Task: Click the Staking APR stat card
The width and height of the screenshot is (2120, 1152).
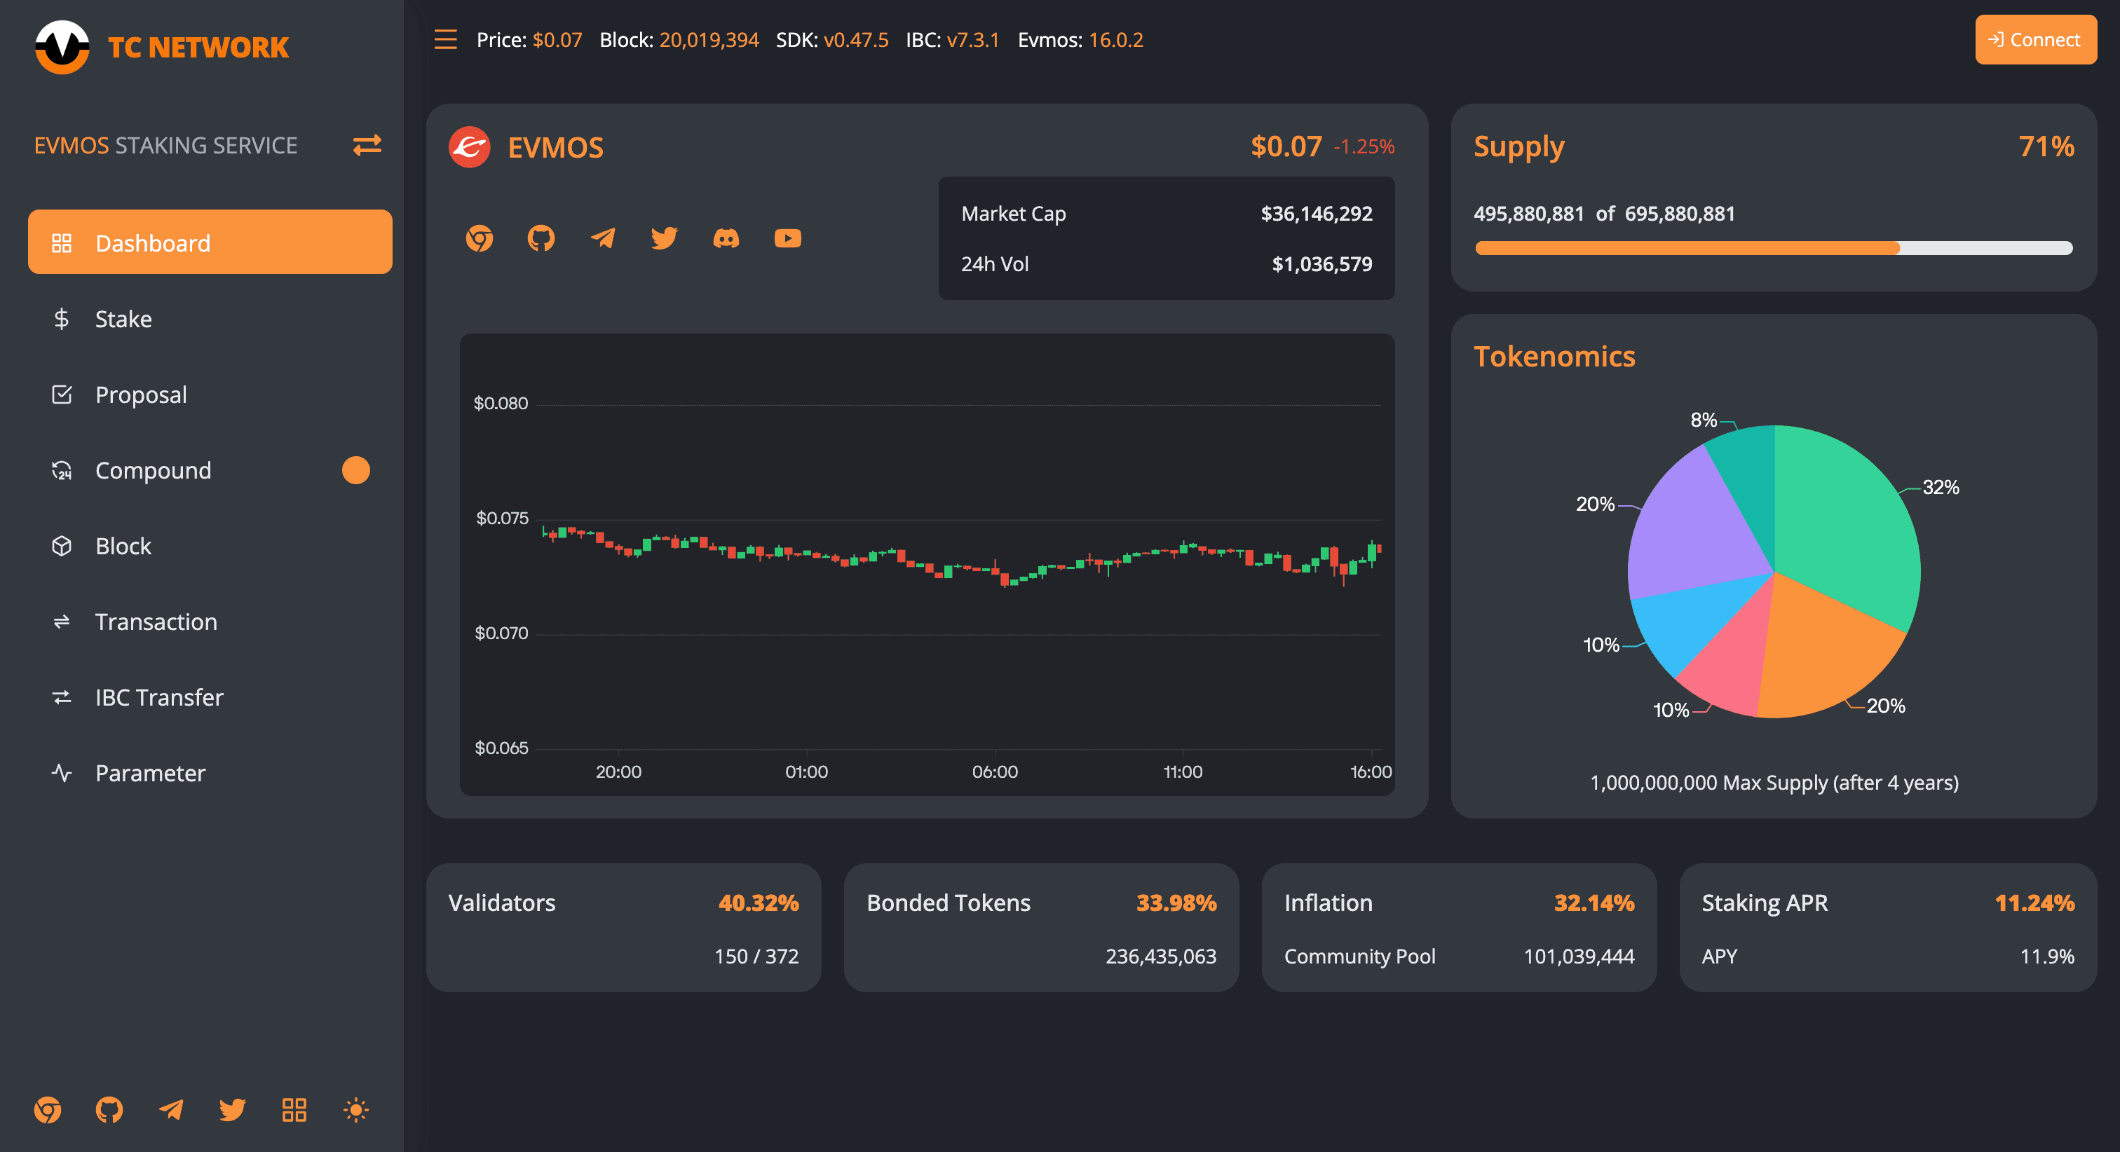Action: click(x=1888, y=927)
